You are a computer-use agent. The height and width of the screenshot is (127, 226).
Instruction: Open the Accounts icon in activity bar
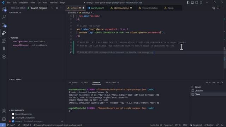[4, 111]
